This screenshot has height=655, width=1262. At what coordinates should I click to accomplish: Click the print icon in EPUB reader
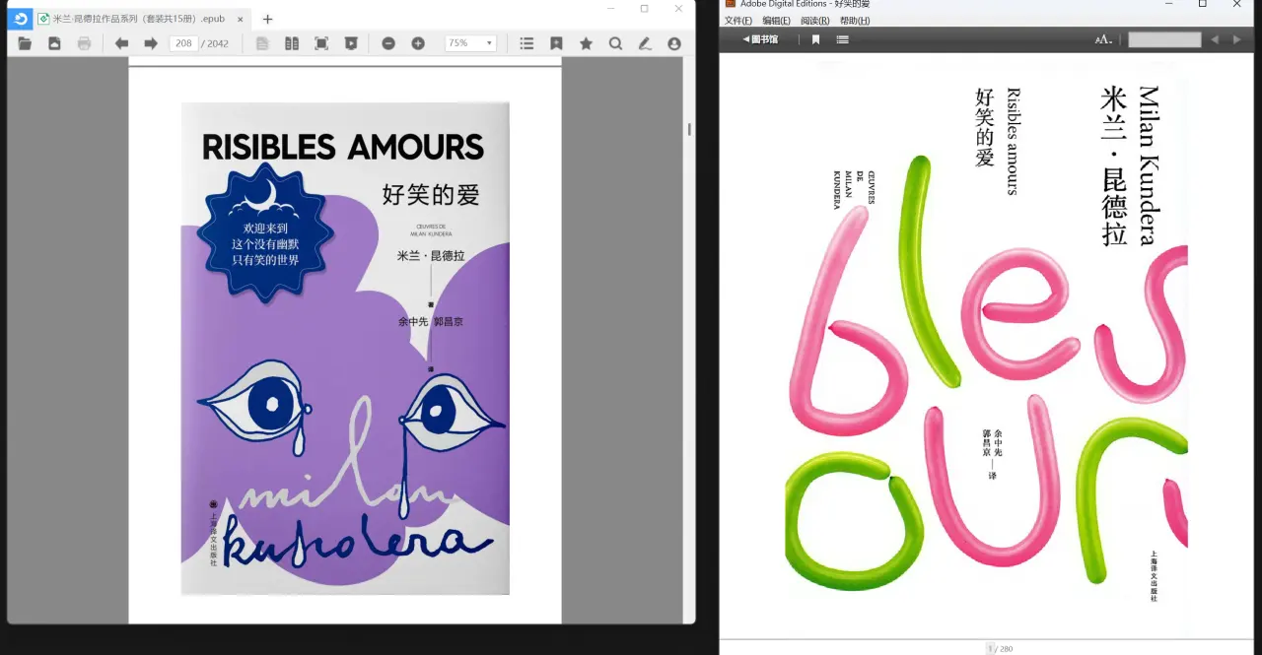point(84,43)
